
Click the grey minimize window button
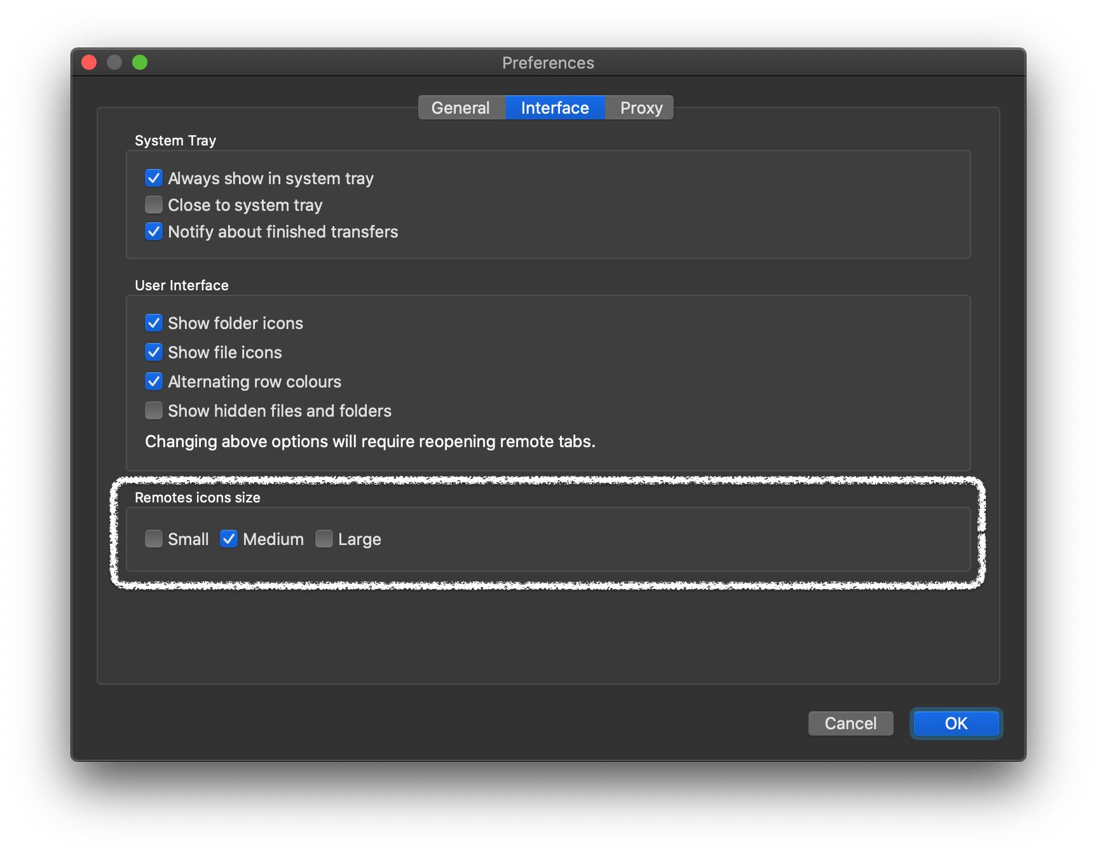(114, 62)
